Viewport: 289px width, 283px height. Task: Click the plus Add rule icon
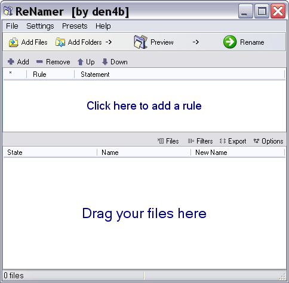[11, 62]
